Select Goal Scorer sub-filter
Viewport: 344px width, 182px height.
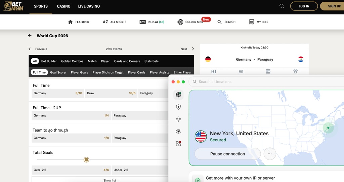tap(58, 72)
